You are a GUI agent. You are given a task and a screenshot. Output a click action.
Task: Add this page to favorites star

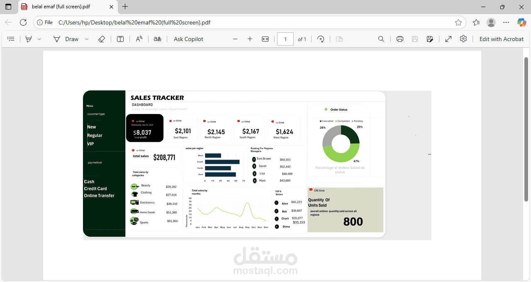[x=458, y=22]
